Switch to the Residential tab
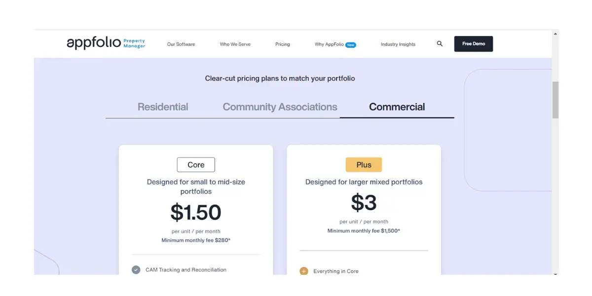The height and width of the screenshot is (296, 592). (163, 107)
